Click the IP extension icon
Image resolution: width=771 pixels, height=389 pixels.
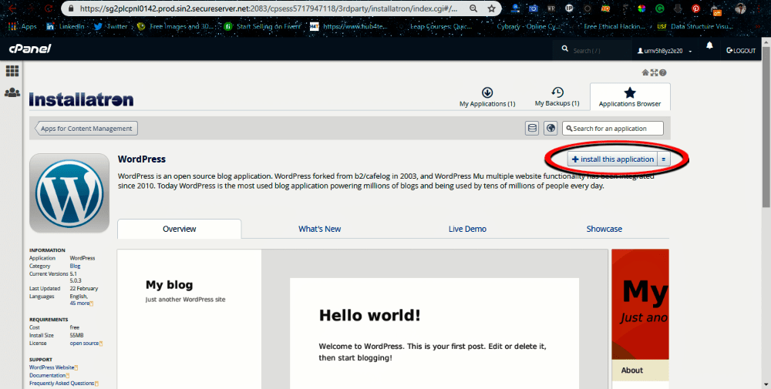pos(570,8)
